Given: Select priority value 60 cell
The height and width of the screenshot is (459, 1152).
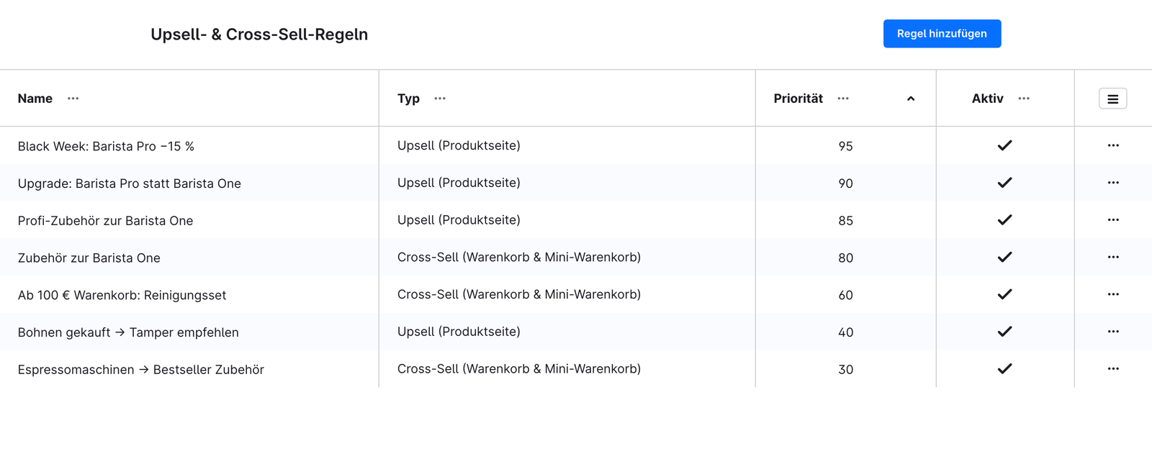Looking at the screenshot, I should pyautogui.click(x=845, y=295).
